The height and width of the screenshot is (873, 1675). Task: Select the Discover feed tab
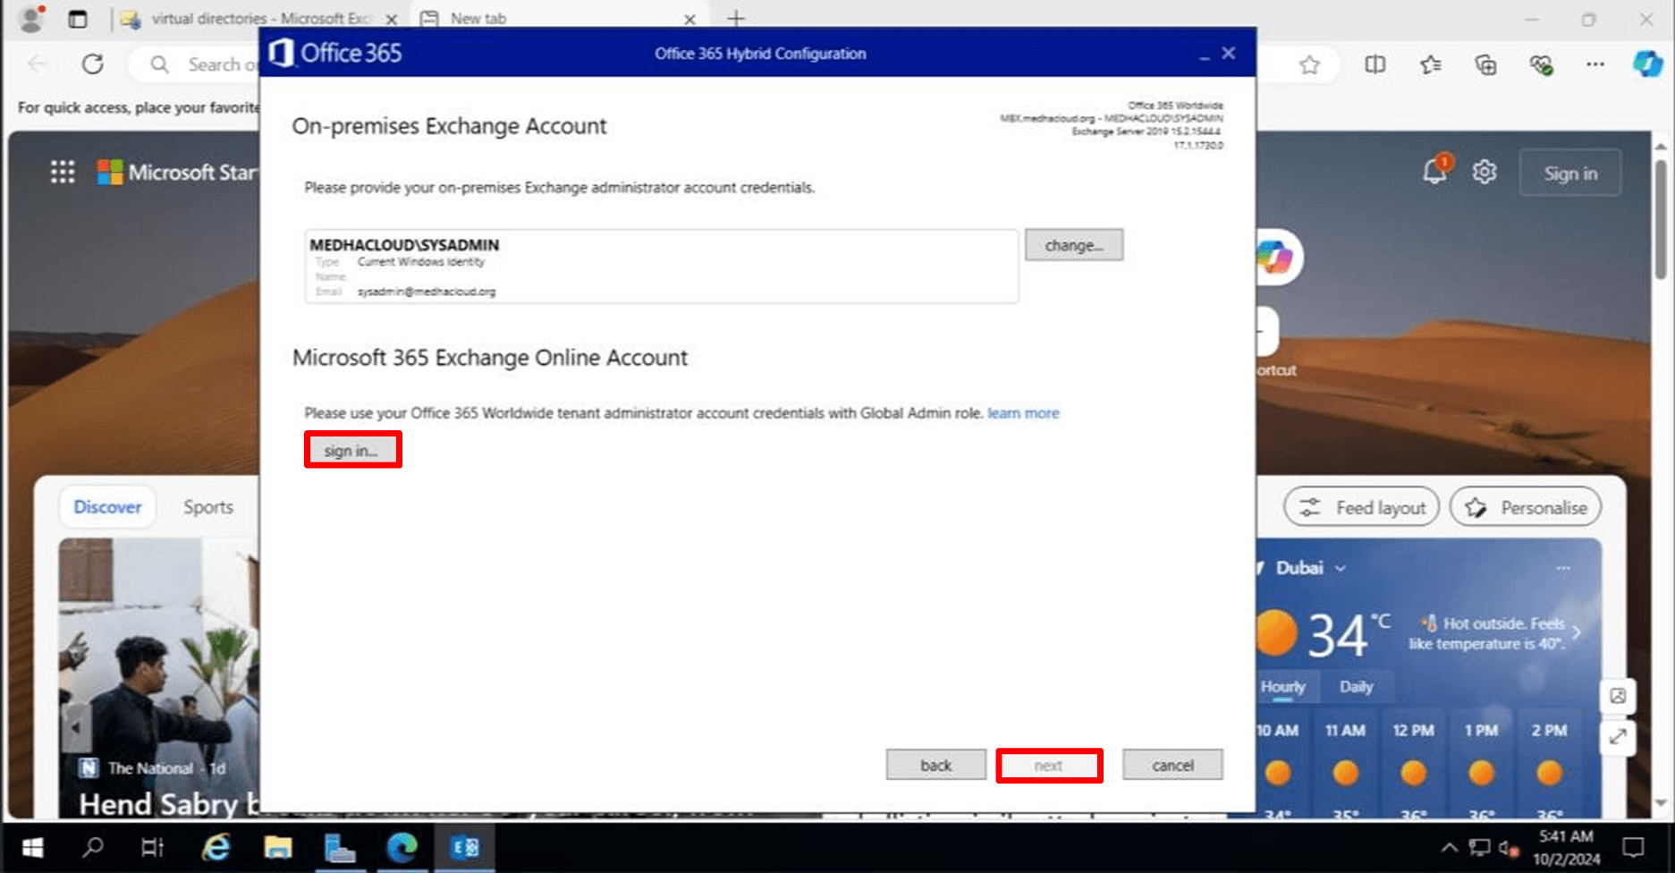pos(107,507)
